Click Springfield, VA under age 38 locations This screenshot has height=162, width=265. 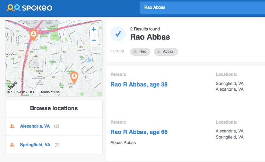click(229, 83)
